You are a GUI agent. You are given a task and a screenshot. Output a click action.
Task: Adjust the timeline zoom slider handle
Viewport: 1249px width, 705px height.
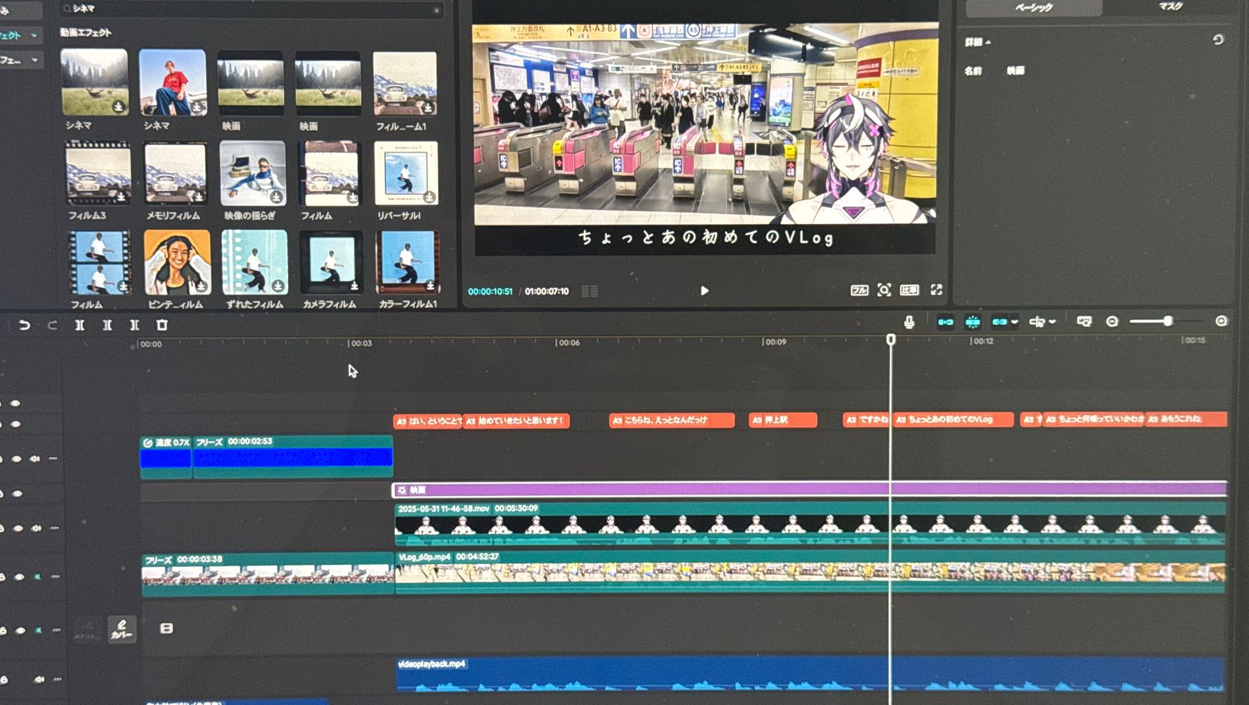[x=1168, y=321]
